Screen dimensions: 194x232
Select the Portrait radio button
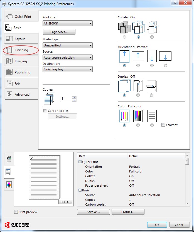click(124, 65)
